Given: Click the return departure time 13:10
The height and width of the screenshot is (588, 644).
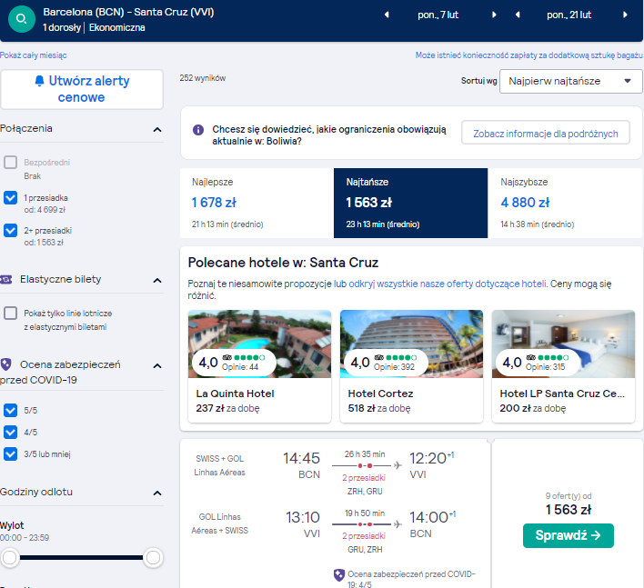Looking at the screenshot, I should (303, 517).
